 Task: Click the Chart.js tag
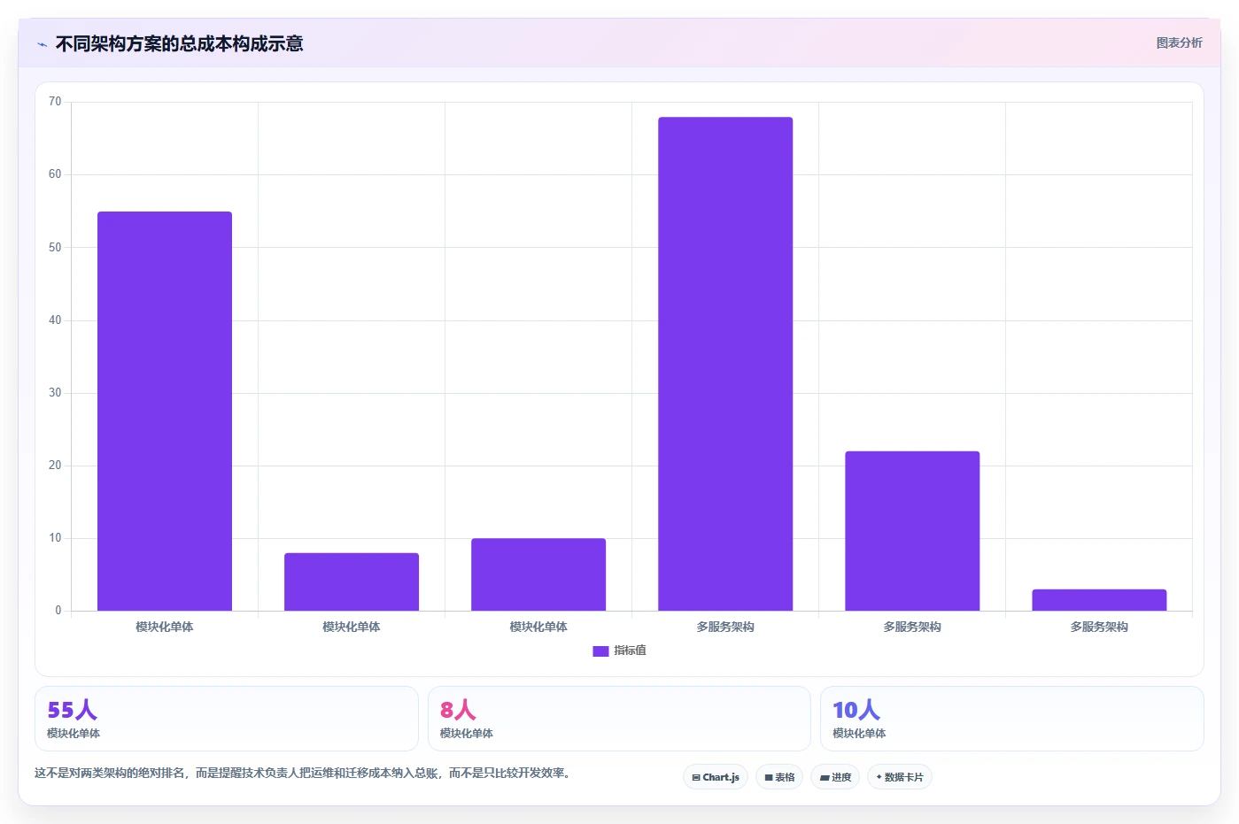point(716,777)
